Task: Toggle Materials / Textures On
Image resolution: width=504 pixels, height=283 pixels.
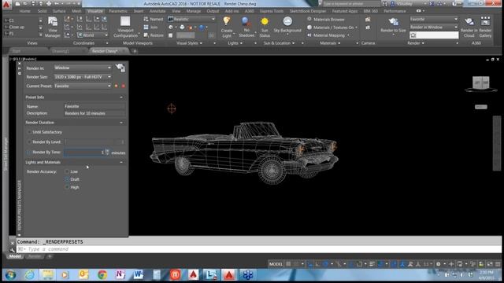Action: click(x=332, y=28)
